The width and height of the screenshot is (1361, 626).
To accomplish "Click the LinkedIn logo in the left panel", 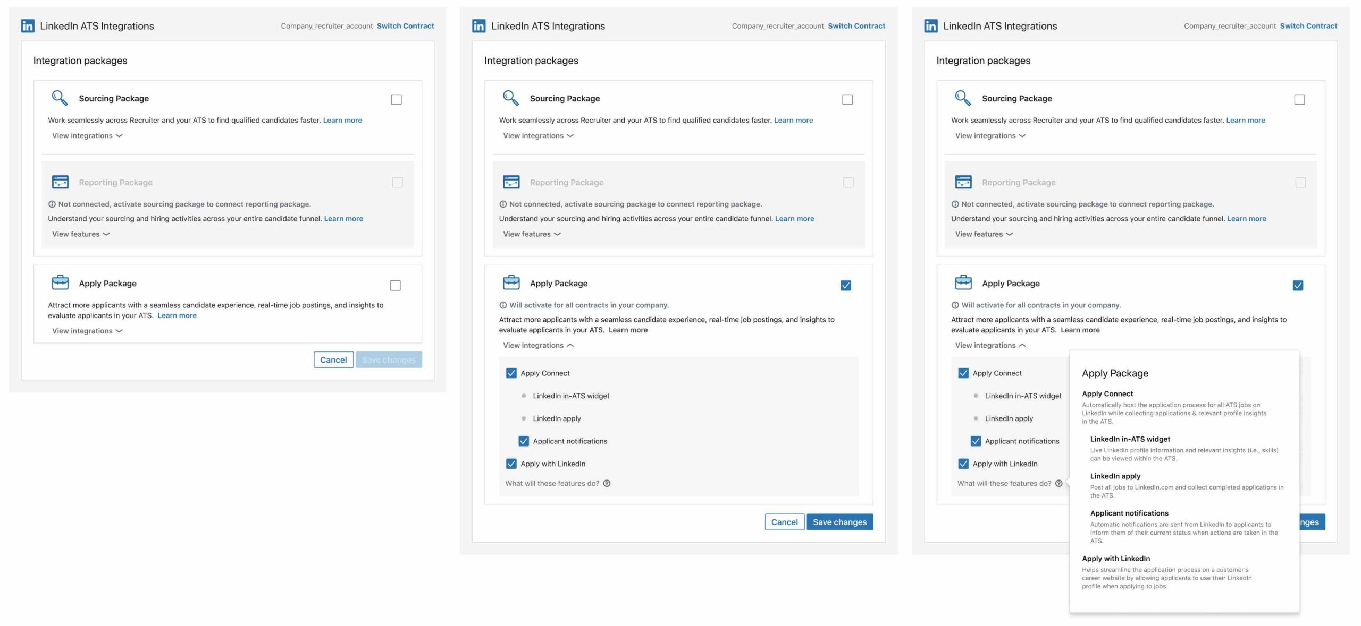I will 28,26.
